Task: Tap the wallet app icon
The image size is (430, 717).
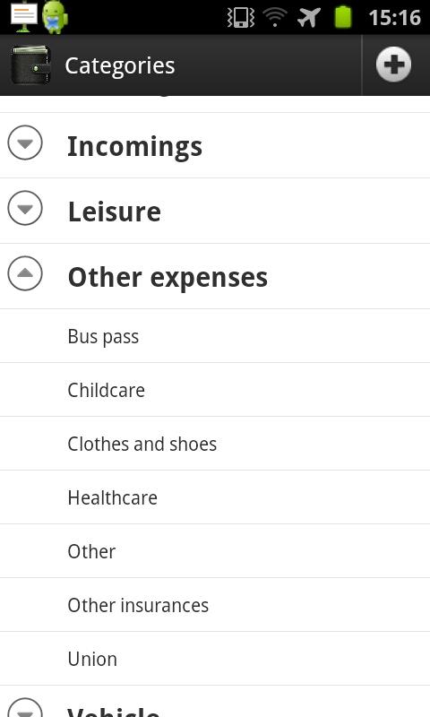Action: (x=30, y=65)
